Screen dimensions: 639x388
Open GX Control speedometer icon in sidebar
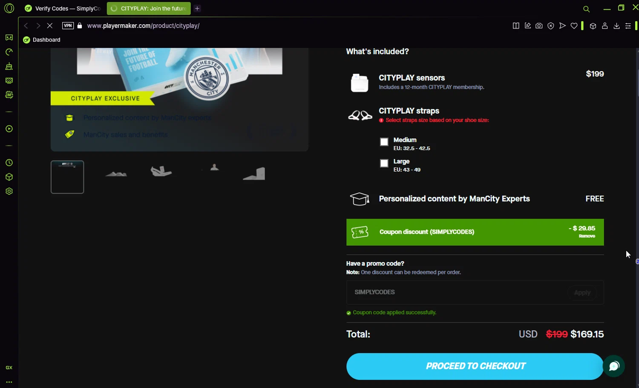(x=9, y=52)
